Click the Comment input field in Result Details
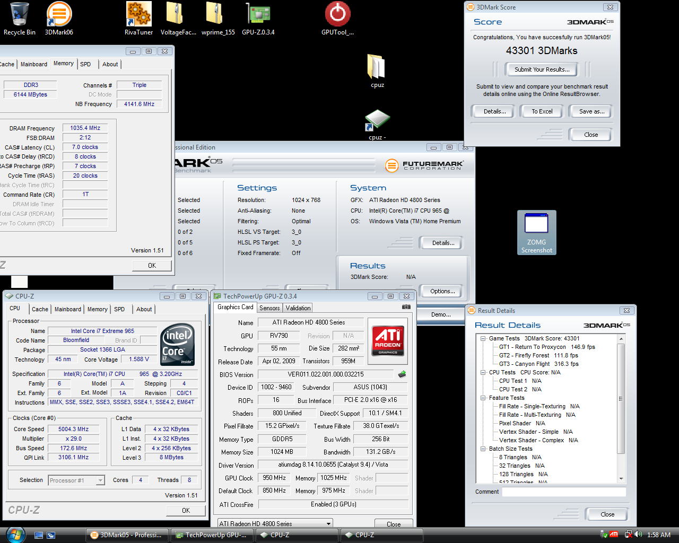The height and width of the screenshot is (543, 679). 564,492
